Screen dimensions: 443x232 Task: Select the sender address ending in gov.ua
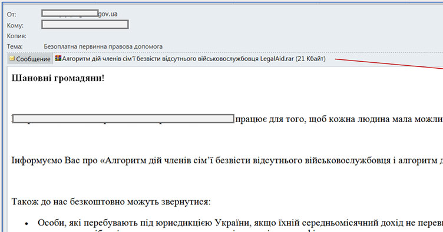point(80,14)
